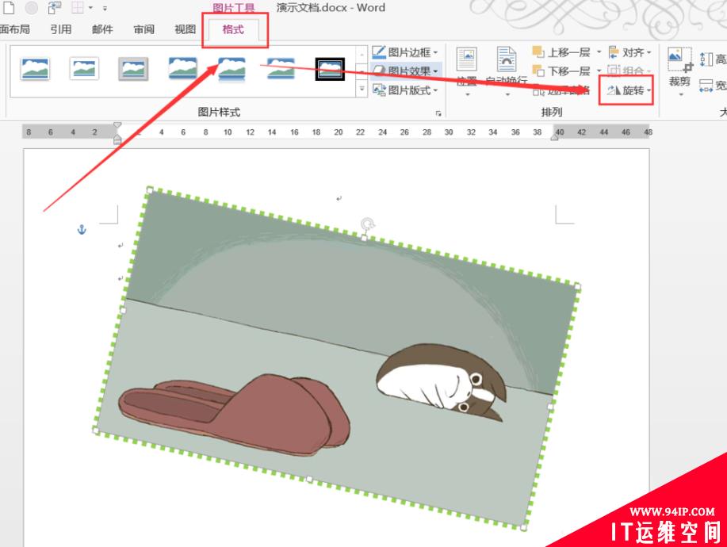
Task: Click the new blank document icon
Action: pyautogui.click(x=9, y=7)
